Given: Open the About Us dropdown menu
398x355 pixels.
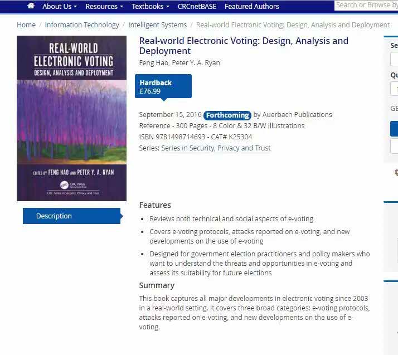Looking at the screenshot, I should (60, 7).
